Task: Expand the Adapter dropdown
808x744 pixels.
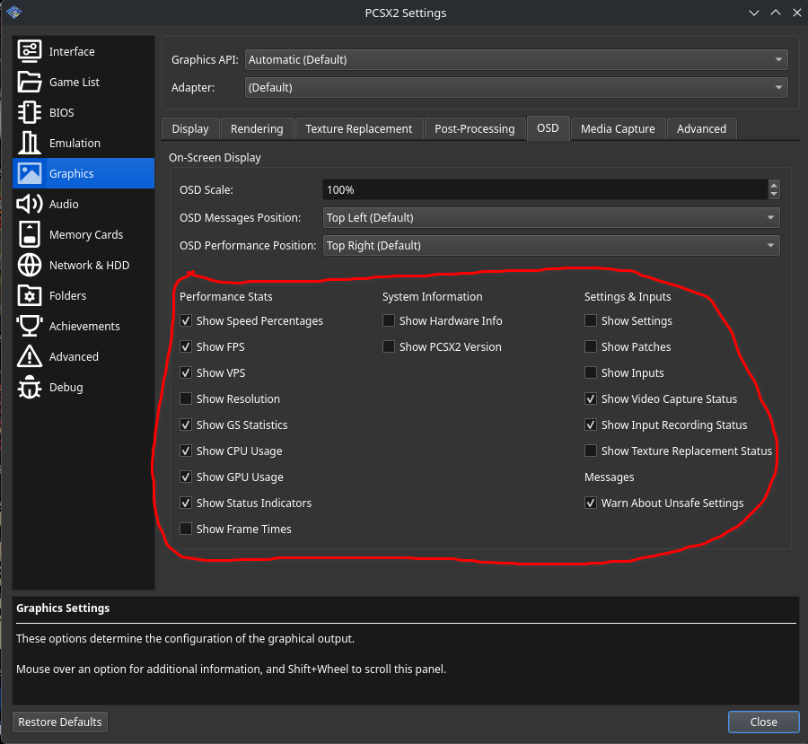Action: 516,88
